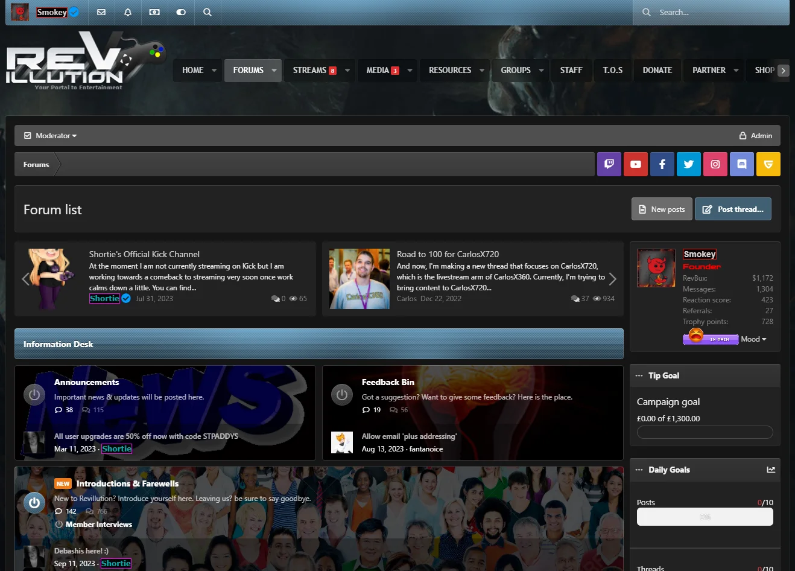Open the yellow social icon after Discord
This screenshot has height=571, width=795.
click(768, 164)
